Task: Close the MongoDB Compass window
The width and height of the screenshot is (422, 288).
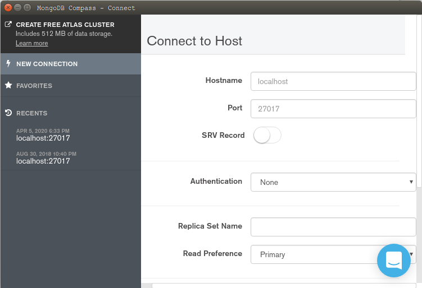Action: click(8, 7)
